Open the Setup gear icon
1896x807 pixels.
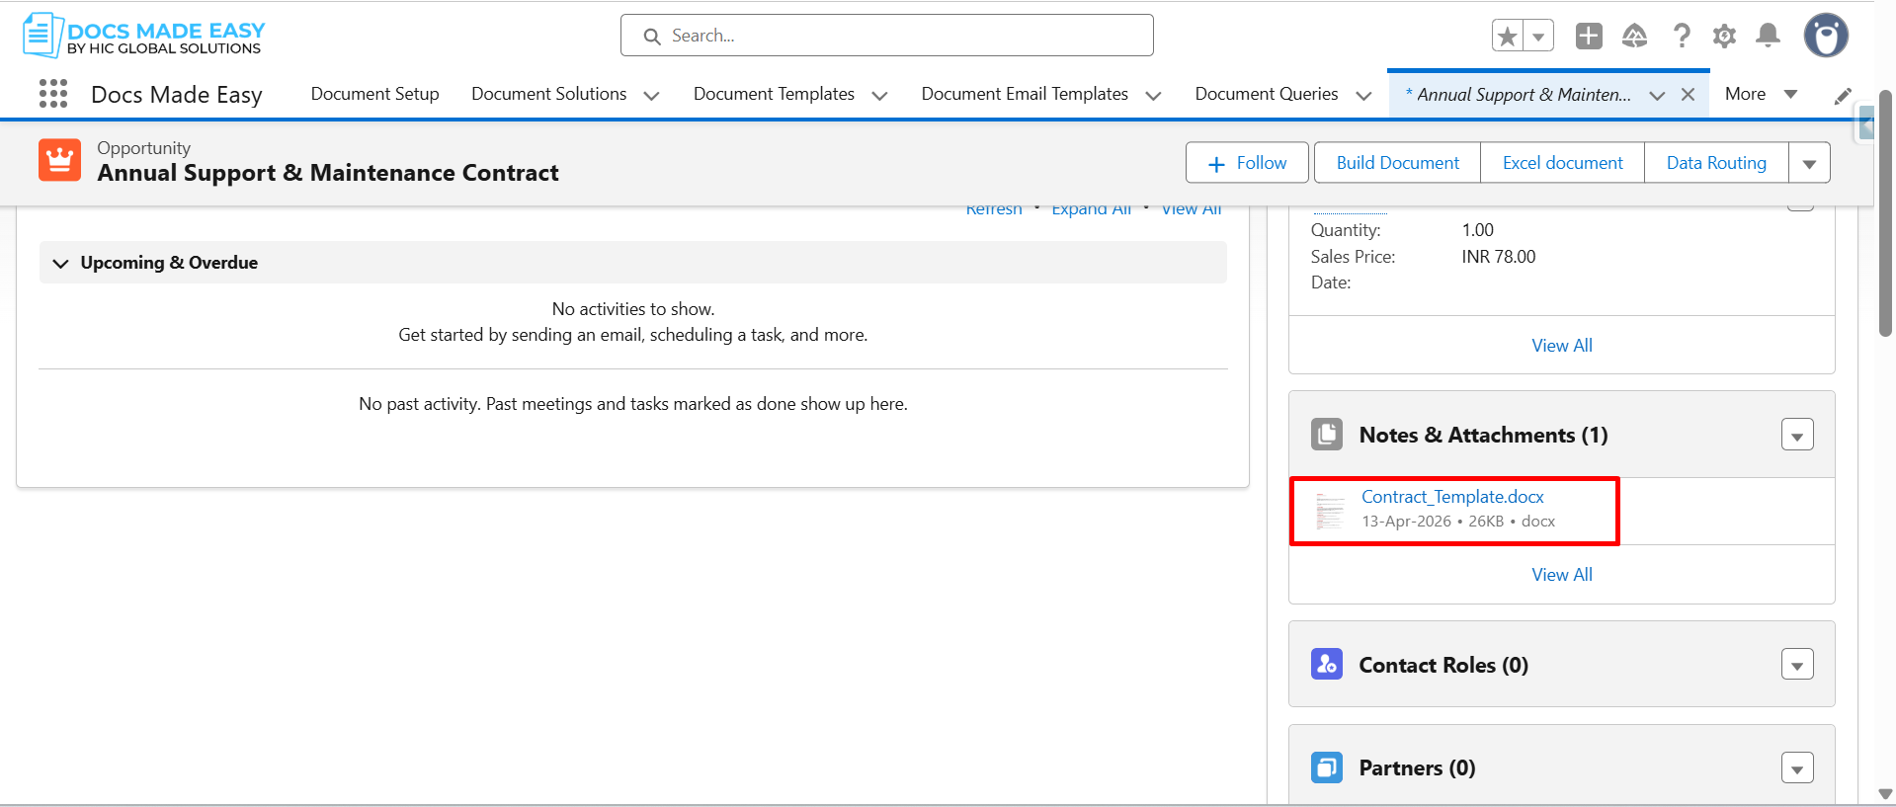pos(1725,37)
